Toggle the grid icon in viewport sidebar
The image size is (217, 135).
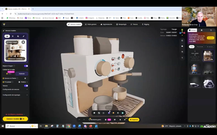click(182, 52)
